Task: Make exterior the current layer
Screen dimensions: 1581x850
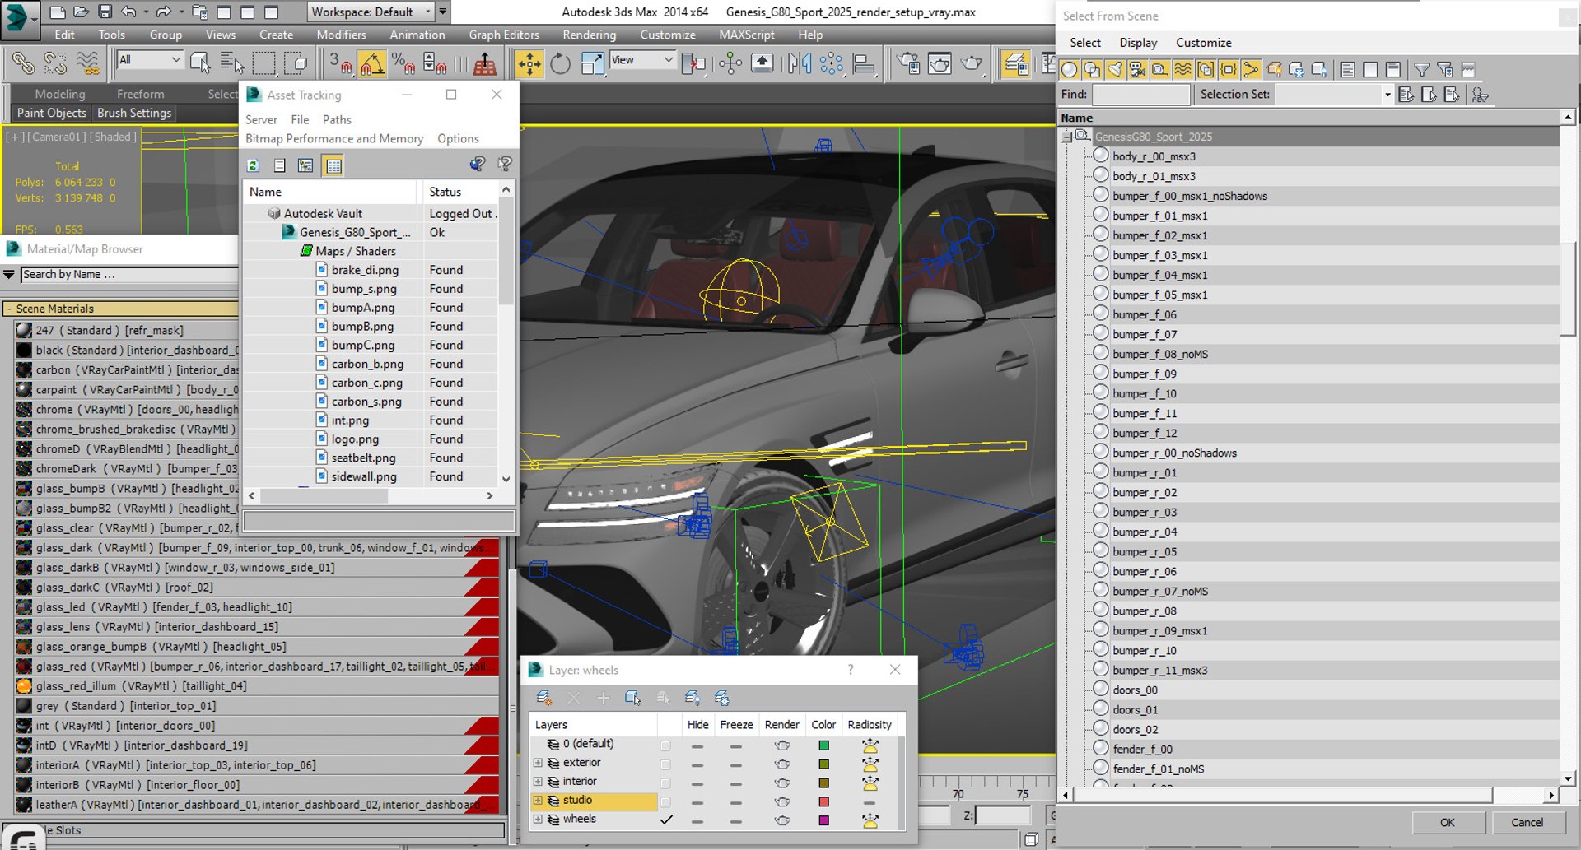Action: pos(665,764)
